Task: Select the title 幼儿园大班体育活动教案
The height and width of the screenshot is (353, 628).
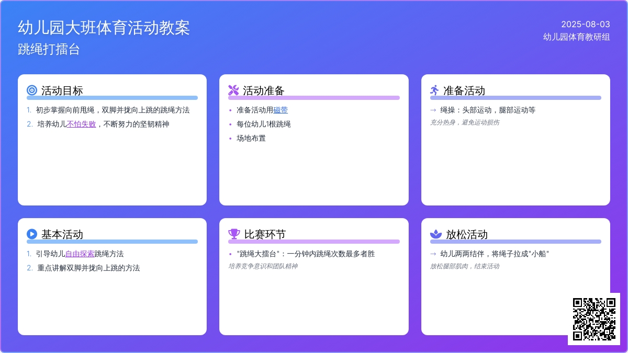Action: [104, 28]
